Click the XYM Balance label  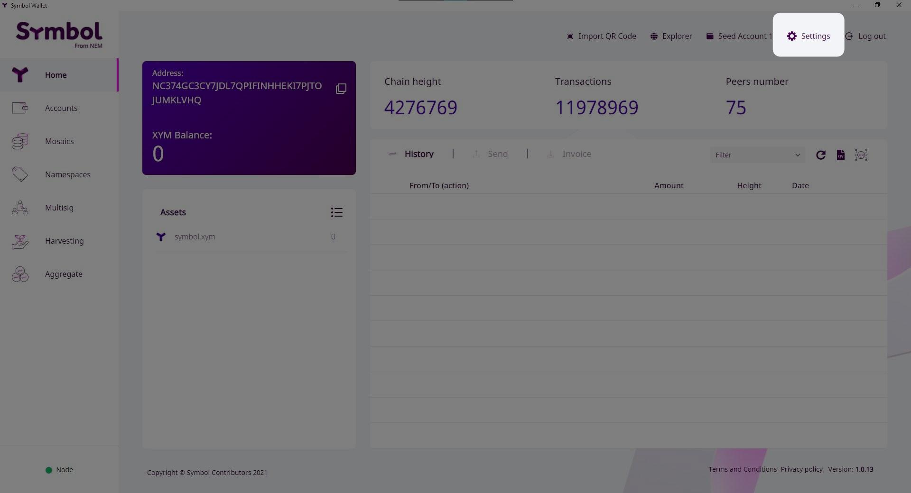coord(182,135)
